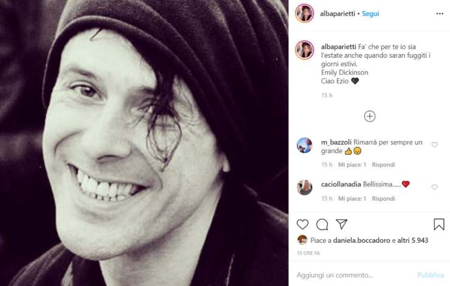Like the post with heart icon

click(x=302, y=225)
